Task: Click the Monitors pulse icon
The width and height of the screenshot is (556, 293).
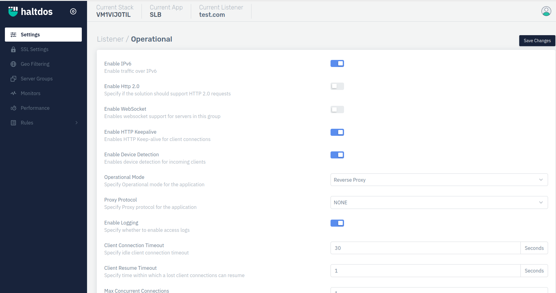Action: [13, 93]
